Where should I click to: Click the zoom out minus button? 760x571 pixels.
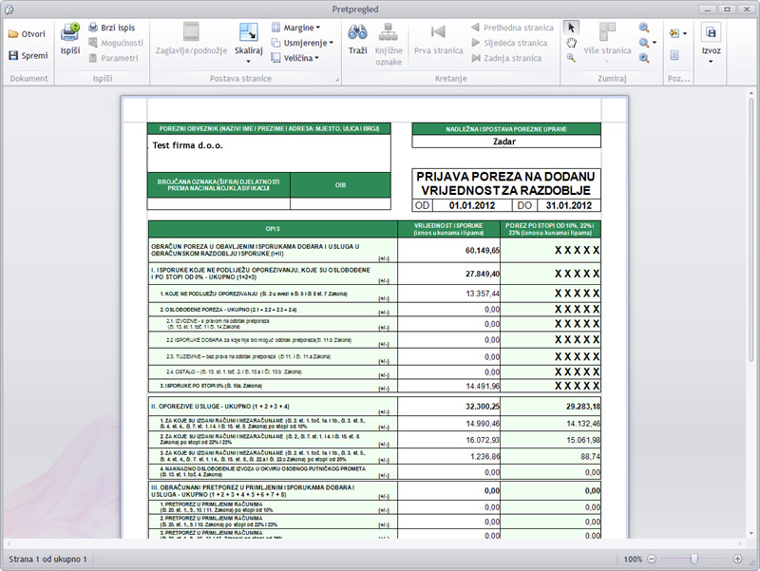(652, 559)
